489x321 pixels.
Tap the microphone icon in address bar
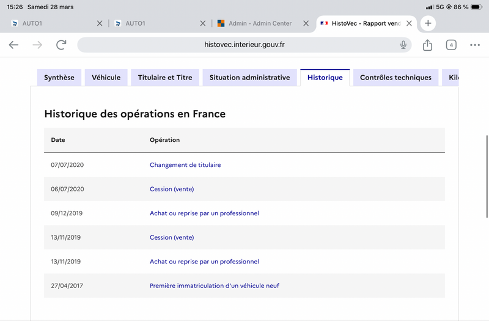pyautogui.click(x=403, y=45)
